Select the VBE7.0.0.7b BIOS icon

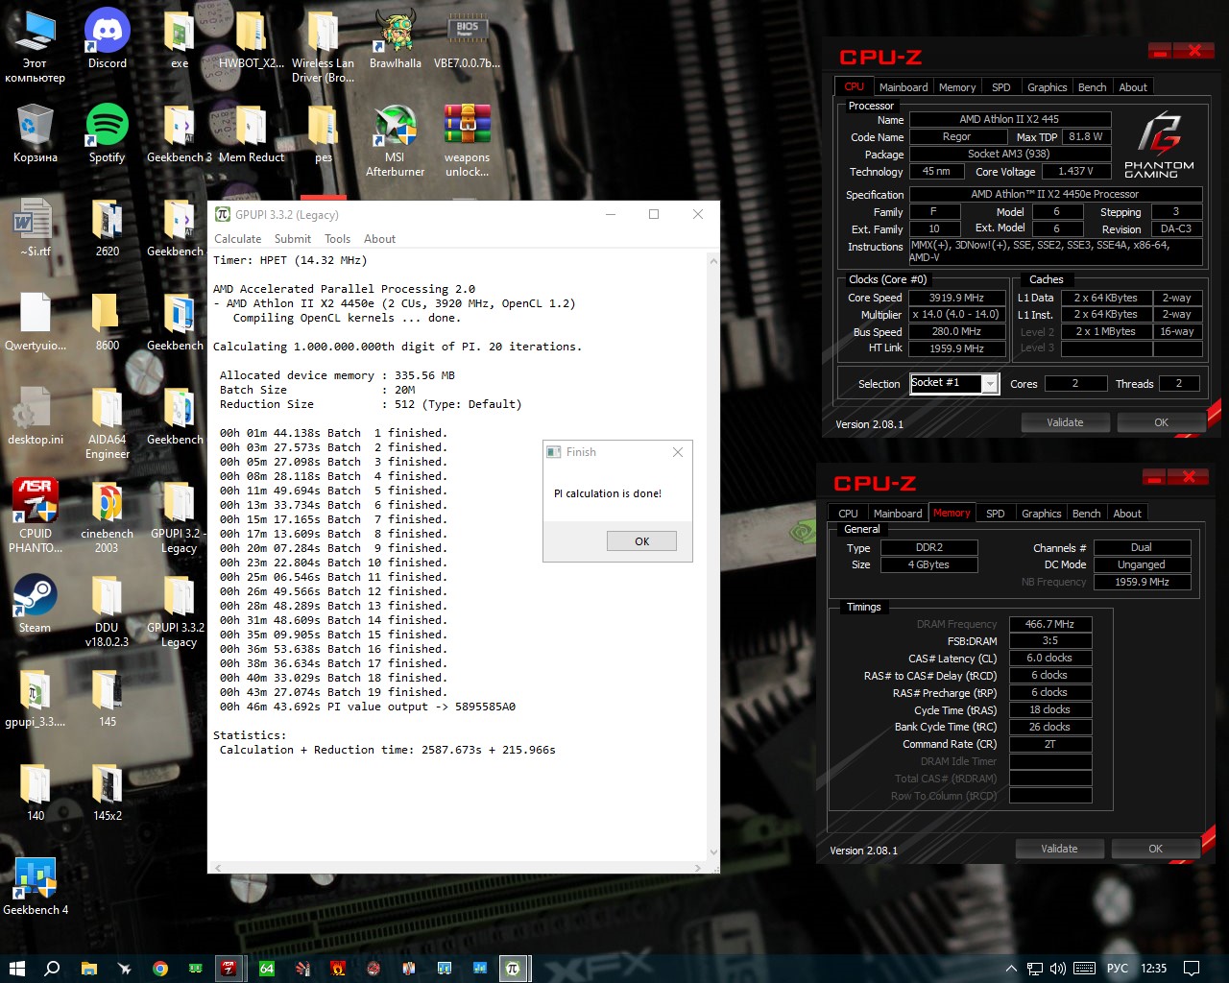pos(468,38)
